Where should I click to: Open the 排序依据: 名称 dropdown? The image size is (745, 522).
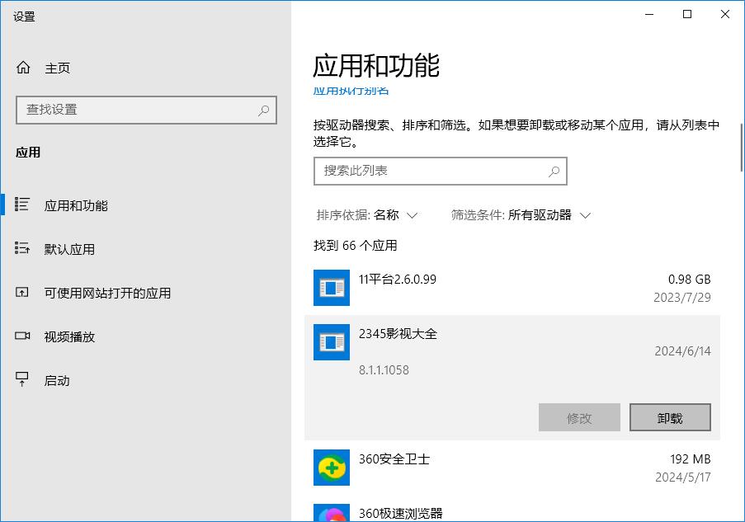coord(367,215)
